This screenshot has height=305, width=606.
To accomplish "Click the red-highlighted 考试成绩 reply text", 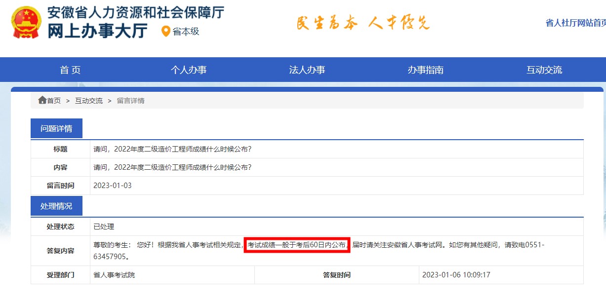I will click(x=297, y=245).
